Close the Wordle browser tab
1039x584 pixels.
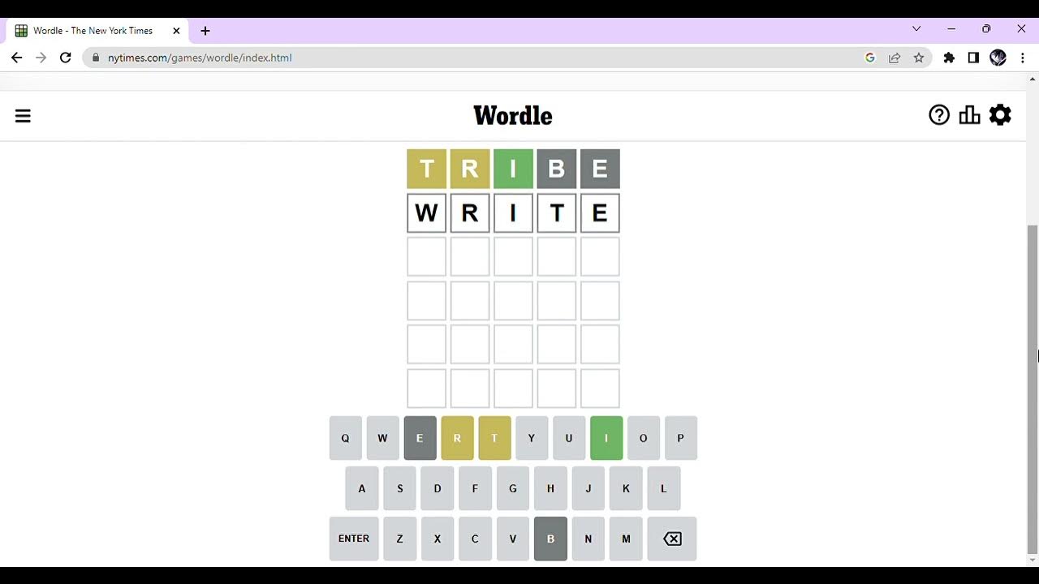click(176, 31)
